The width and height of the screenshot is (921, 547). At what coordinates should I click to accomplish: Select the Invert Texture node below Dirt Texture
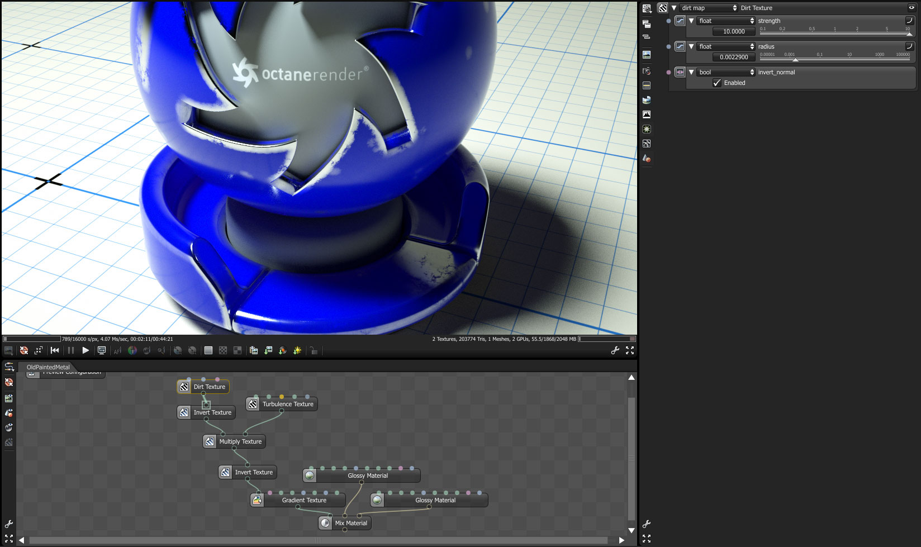[x=206, y=412]
